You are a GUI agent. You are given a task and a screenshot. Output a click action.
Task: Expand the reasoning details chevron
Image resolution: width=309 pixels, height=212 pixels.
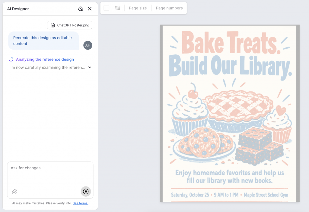click(90, 67)
